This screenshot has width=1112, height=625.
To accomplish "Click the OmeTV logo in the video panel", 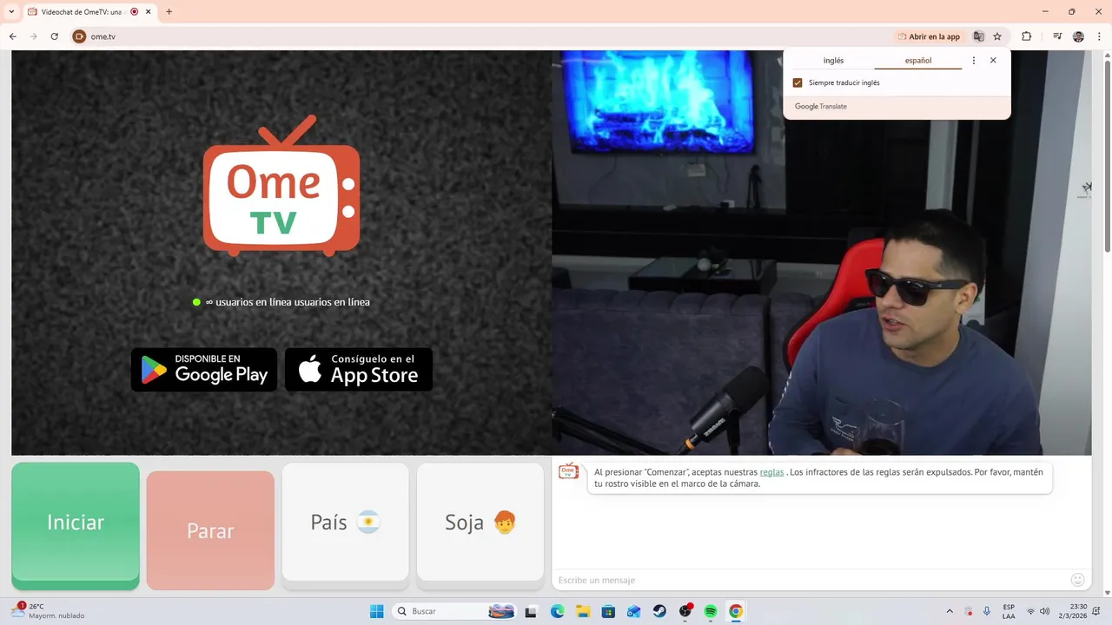I will click(281, 187).
